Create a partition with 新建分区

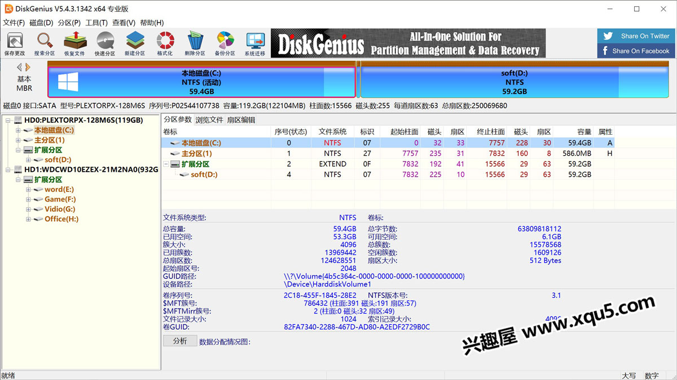[135, 44]
